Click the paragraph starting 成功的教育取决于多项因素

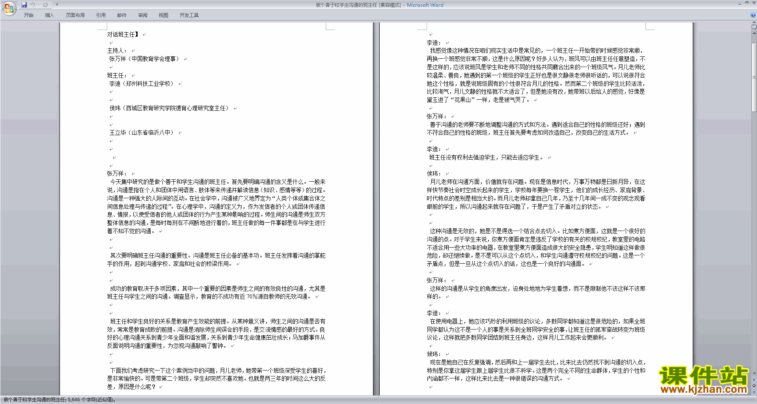click(x=216, y=292)
